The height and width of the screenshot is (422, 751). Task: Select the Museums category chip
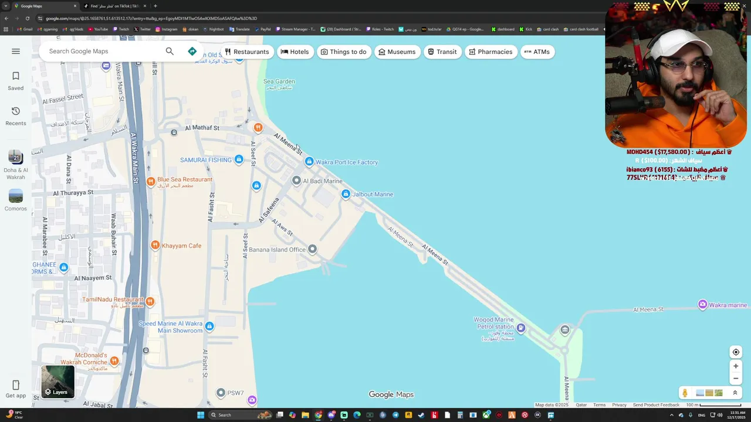[397, 52]
